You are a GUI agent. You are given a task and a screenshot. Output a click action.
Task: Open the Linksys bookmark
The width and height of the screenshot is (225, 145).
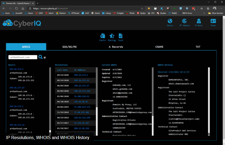click(x=107, y=13)
